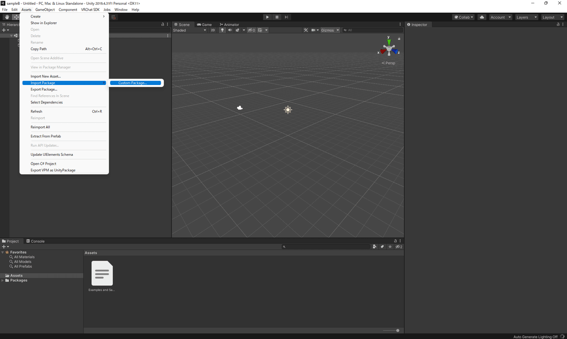Switch to the Scene tab
Screen dimensions: 567x339
click(182, 25)
